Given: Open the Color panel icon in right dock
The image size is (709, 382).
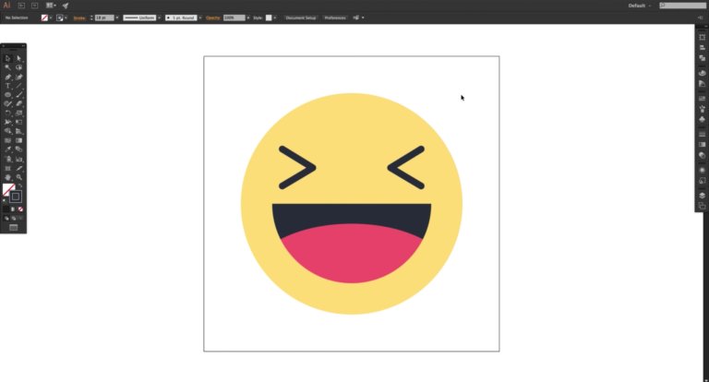Looking at the screenshot, I should (702, 73).
